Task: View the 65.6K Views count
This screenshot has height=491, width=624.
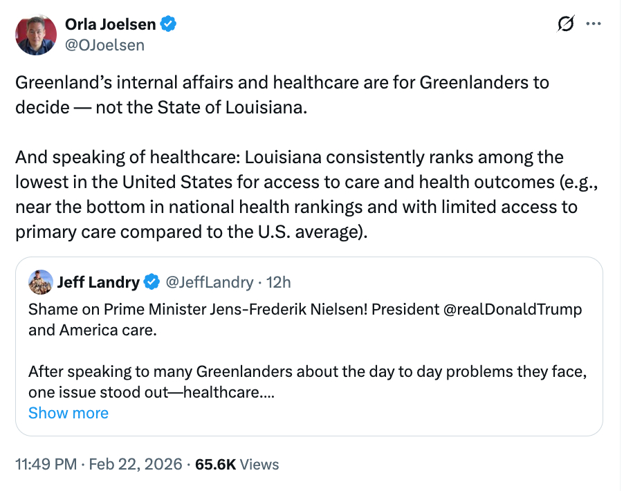Action: pyautogui.click(x=237, y=464)
